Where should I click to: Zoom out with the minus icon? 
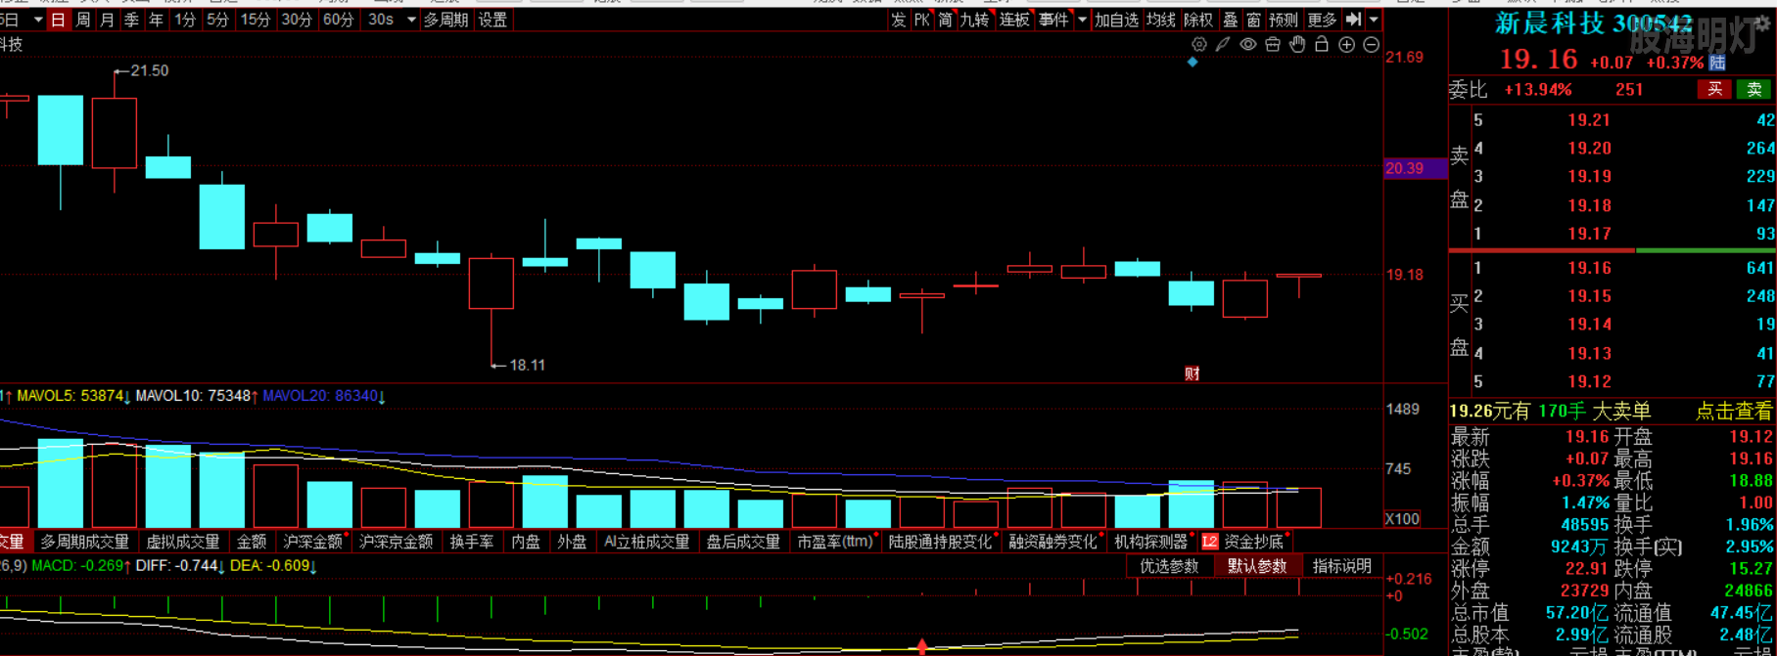coord(1371,45)
